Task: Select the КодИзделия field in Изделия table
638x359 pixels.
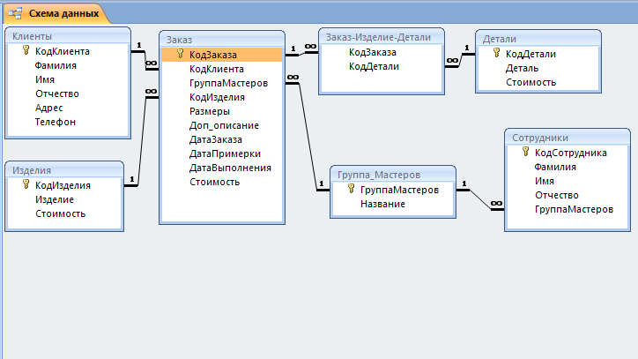Action: (64, 185)
